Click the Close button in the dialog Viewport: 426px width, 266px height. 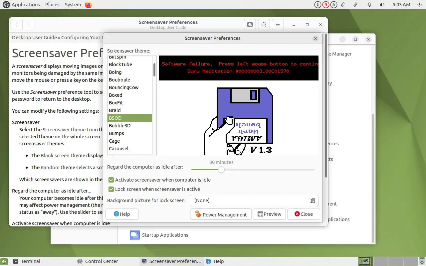(304, 214)
